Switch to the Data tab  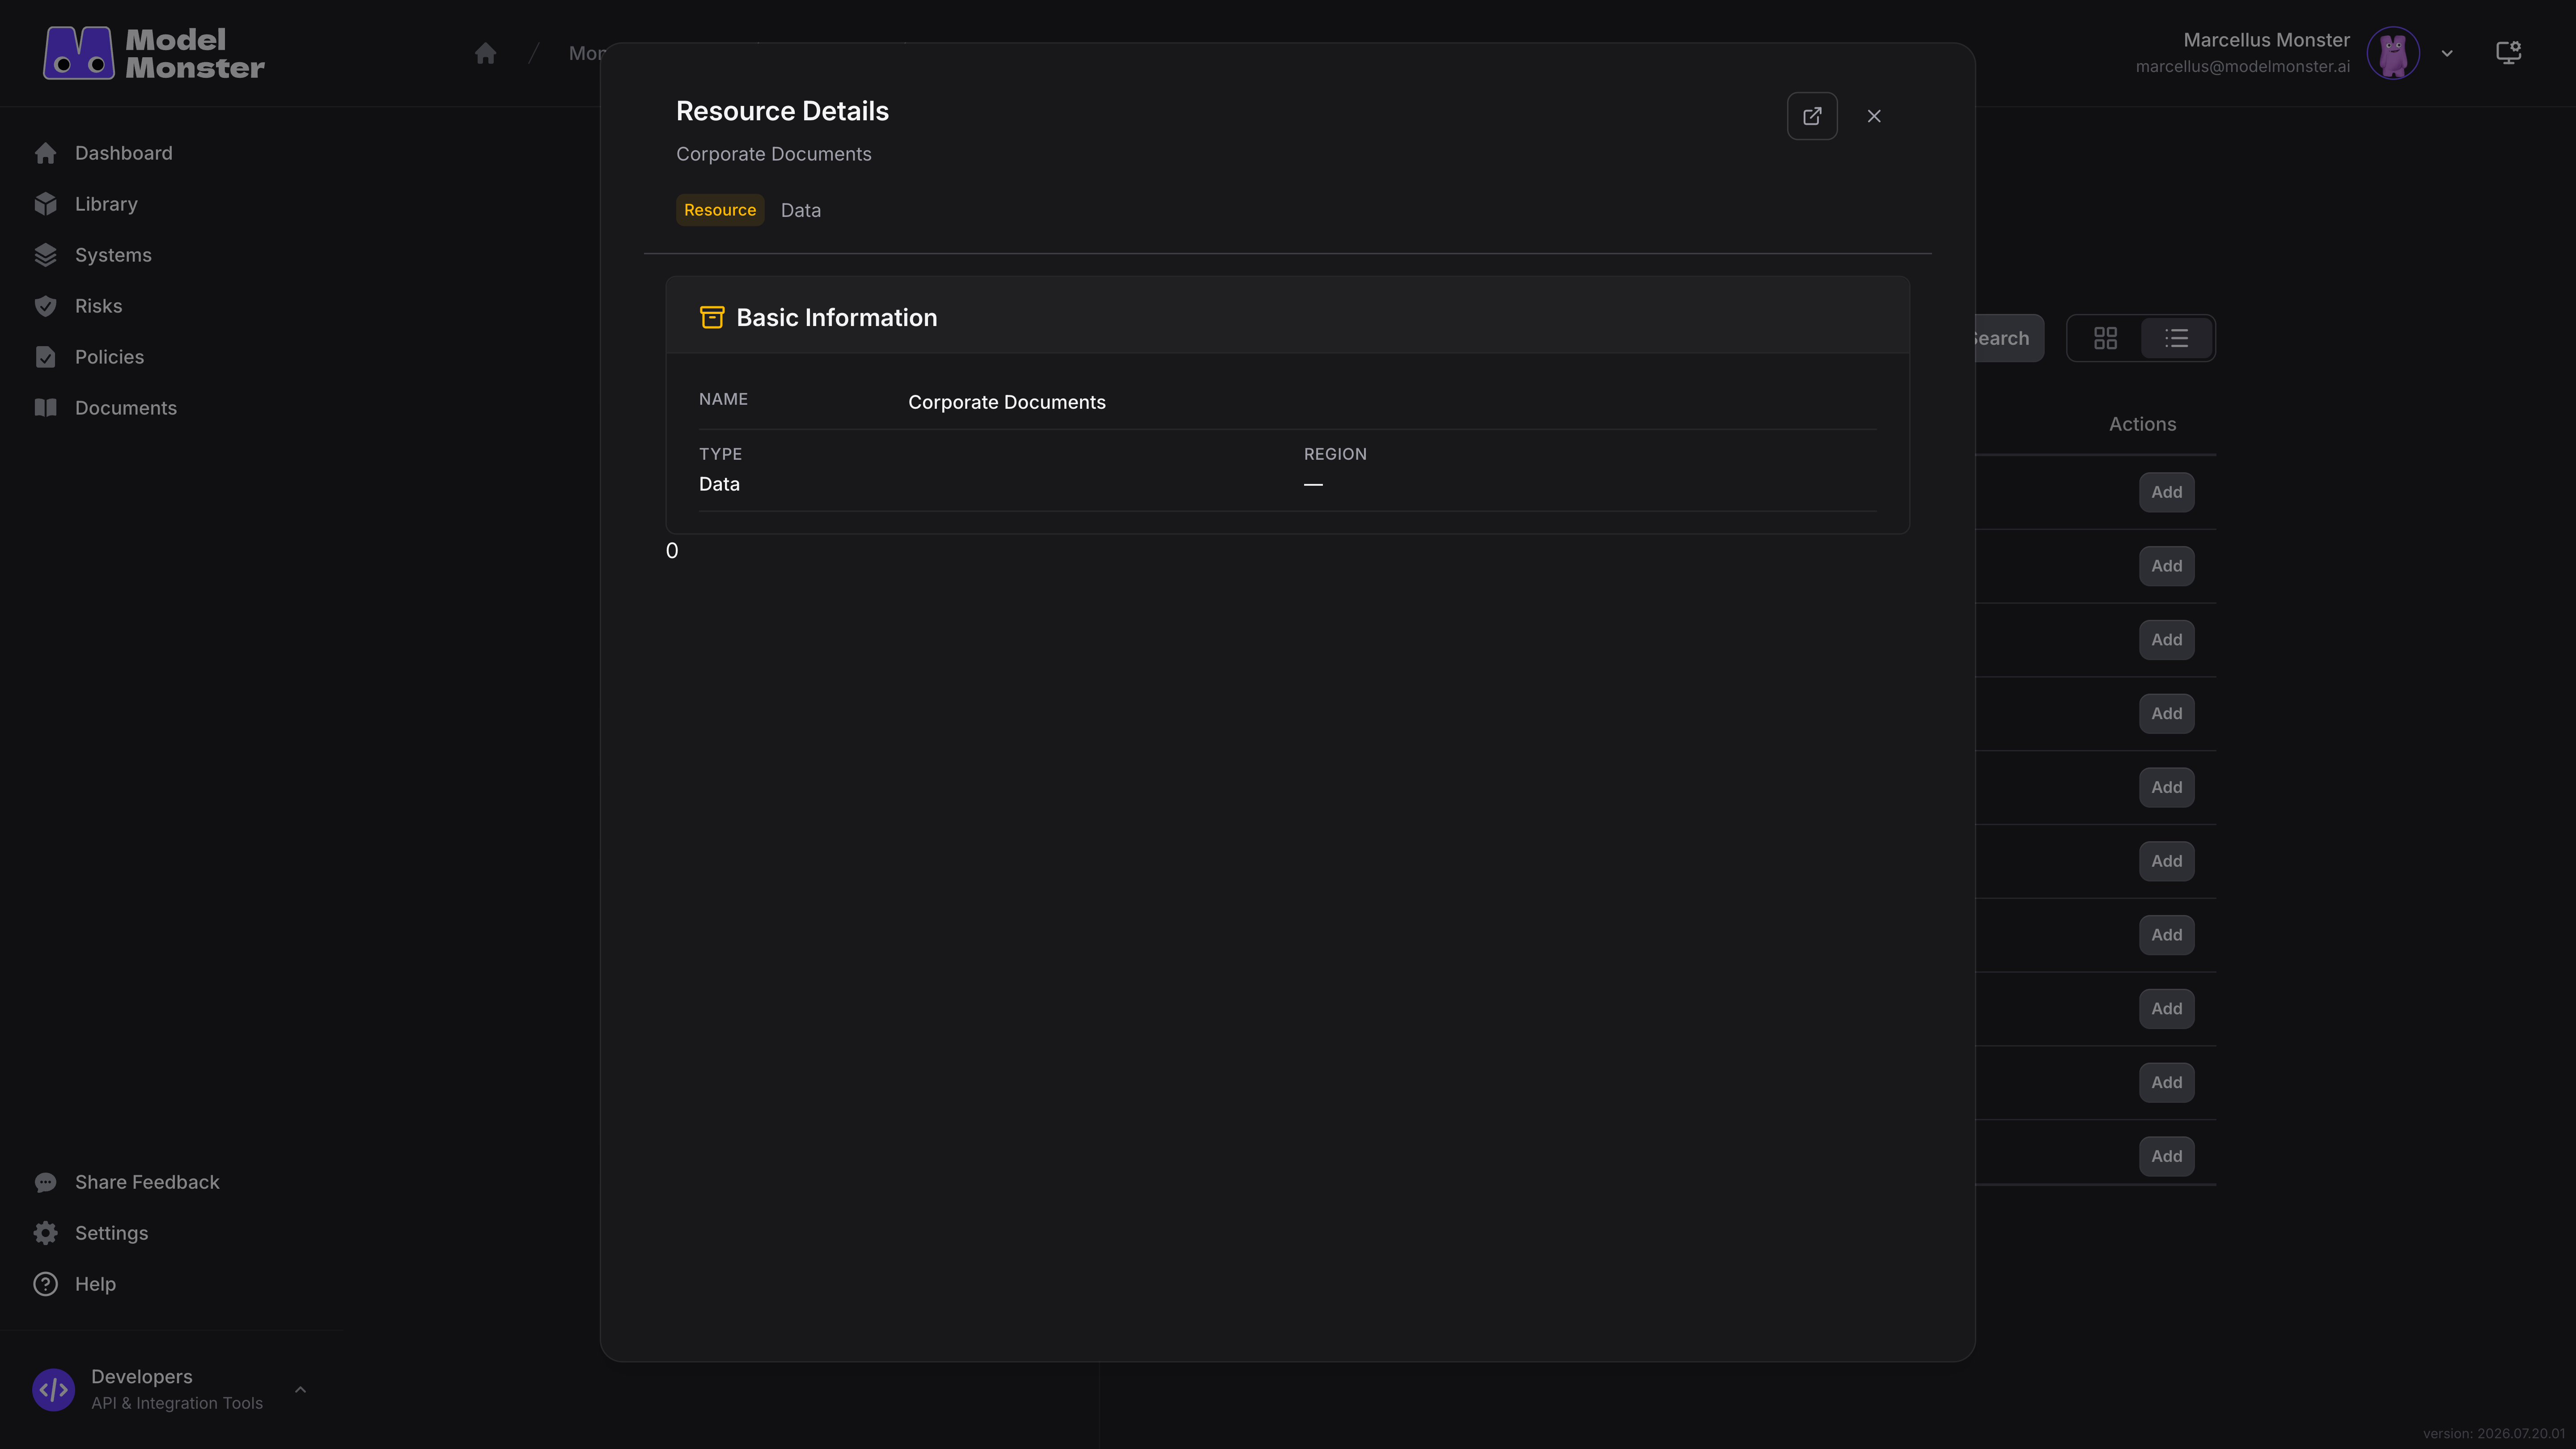click(801, 210)
